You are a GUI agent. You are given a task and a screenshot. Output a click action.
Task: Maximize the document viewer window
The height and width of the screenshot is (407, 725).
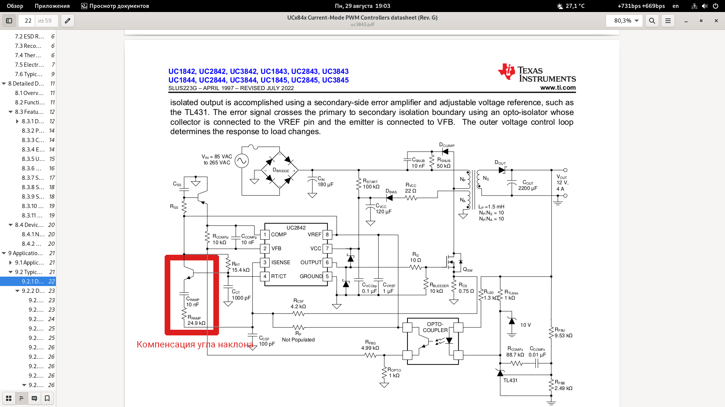pyautogui.click(x=701, y=21)
